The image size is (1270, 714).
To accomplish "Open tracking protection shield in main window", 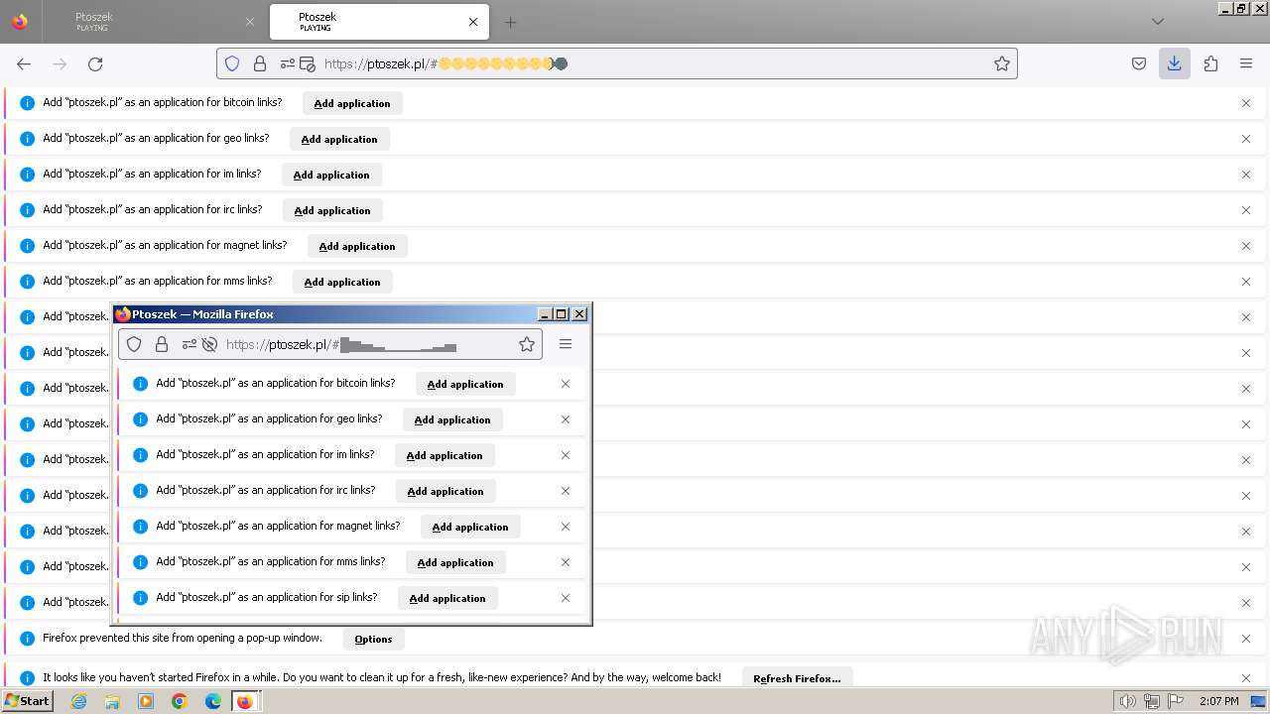I will [232, 63].
